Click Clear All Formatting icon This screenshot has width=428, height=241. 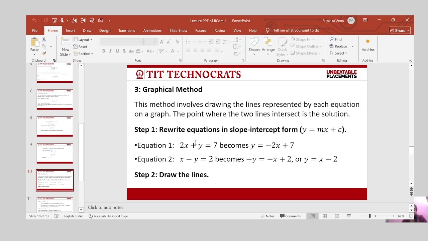tap(177, 42)
